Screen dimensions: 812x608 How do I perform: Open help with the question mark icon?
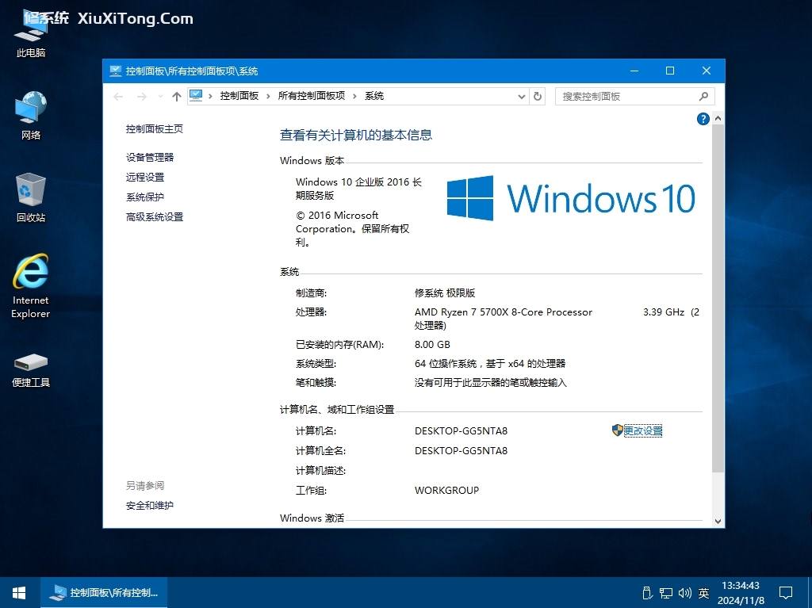pyautogui.click(x=703, y=119)
